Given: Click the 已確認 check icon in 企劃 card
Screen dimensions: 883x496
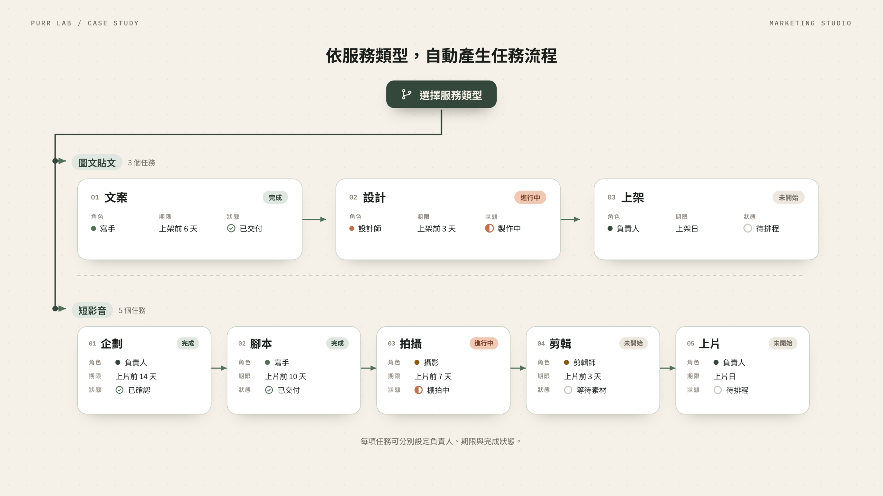Looking at the screenshot, I should pos(119,390).
